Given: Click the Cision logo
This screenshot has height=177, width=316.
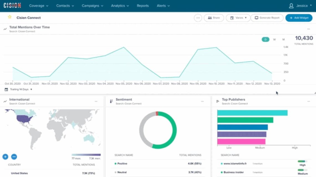Looking at the screenshot, I should pos(12,6).
